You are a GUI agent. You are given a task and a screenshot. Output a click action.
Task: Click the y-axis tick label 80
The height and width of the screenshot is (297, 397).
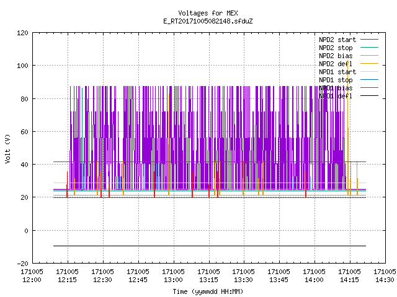click(24, 99)
